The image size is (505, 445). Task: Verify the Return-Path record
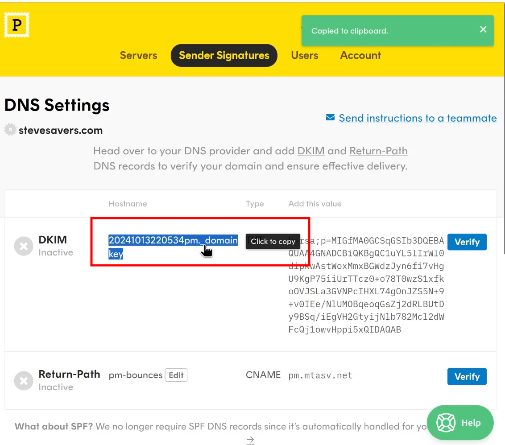pyautogui.click(x=467, y=376)
